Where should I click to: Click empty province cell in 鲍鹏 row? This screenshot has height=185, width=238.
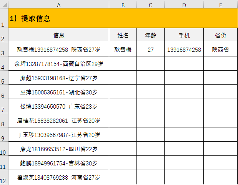221,163
